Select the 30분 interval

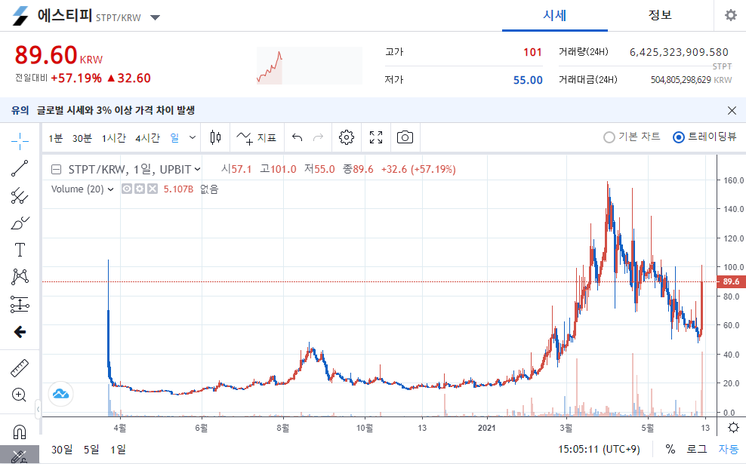pos(82,138)
